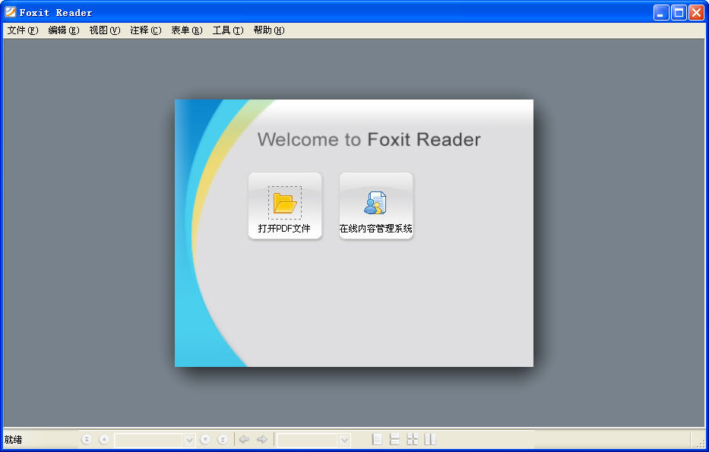
Task: Click the next page navigation button
Action: click(205, 439)
